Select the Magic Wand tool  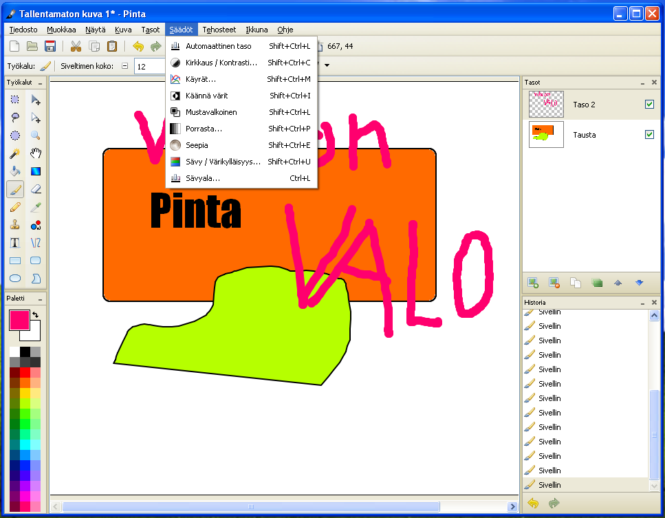point(15,153)
